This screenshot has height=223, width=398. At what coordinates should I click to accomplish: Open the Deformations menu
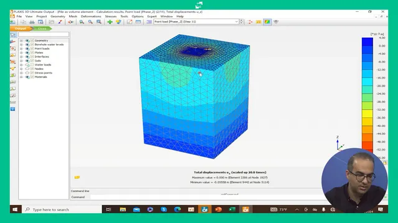click(91, 16)
